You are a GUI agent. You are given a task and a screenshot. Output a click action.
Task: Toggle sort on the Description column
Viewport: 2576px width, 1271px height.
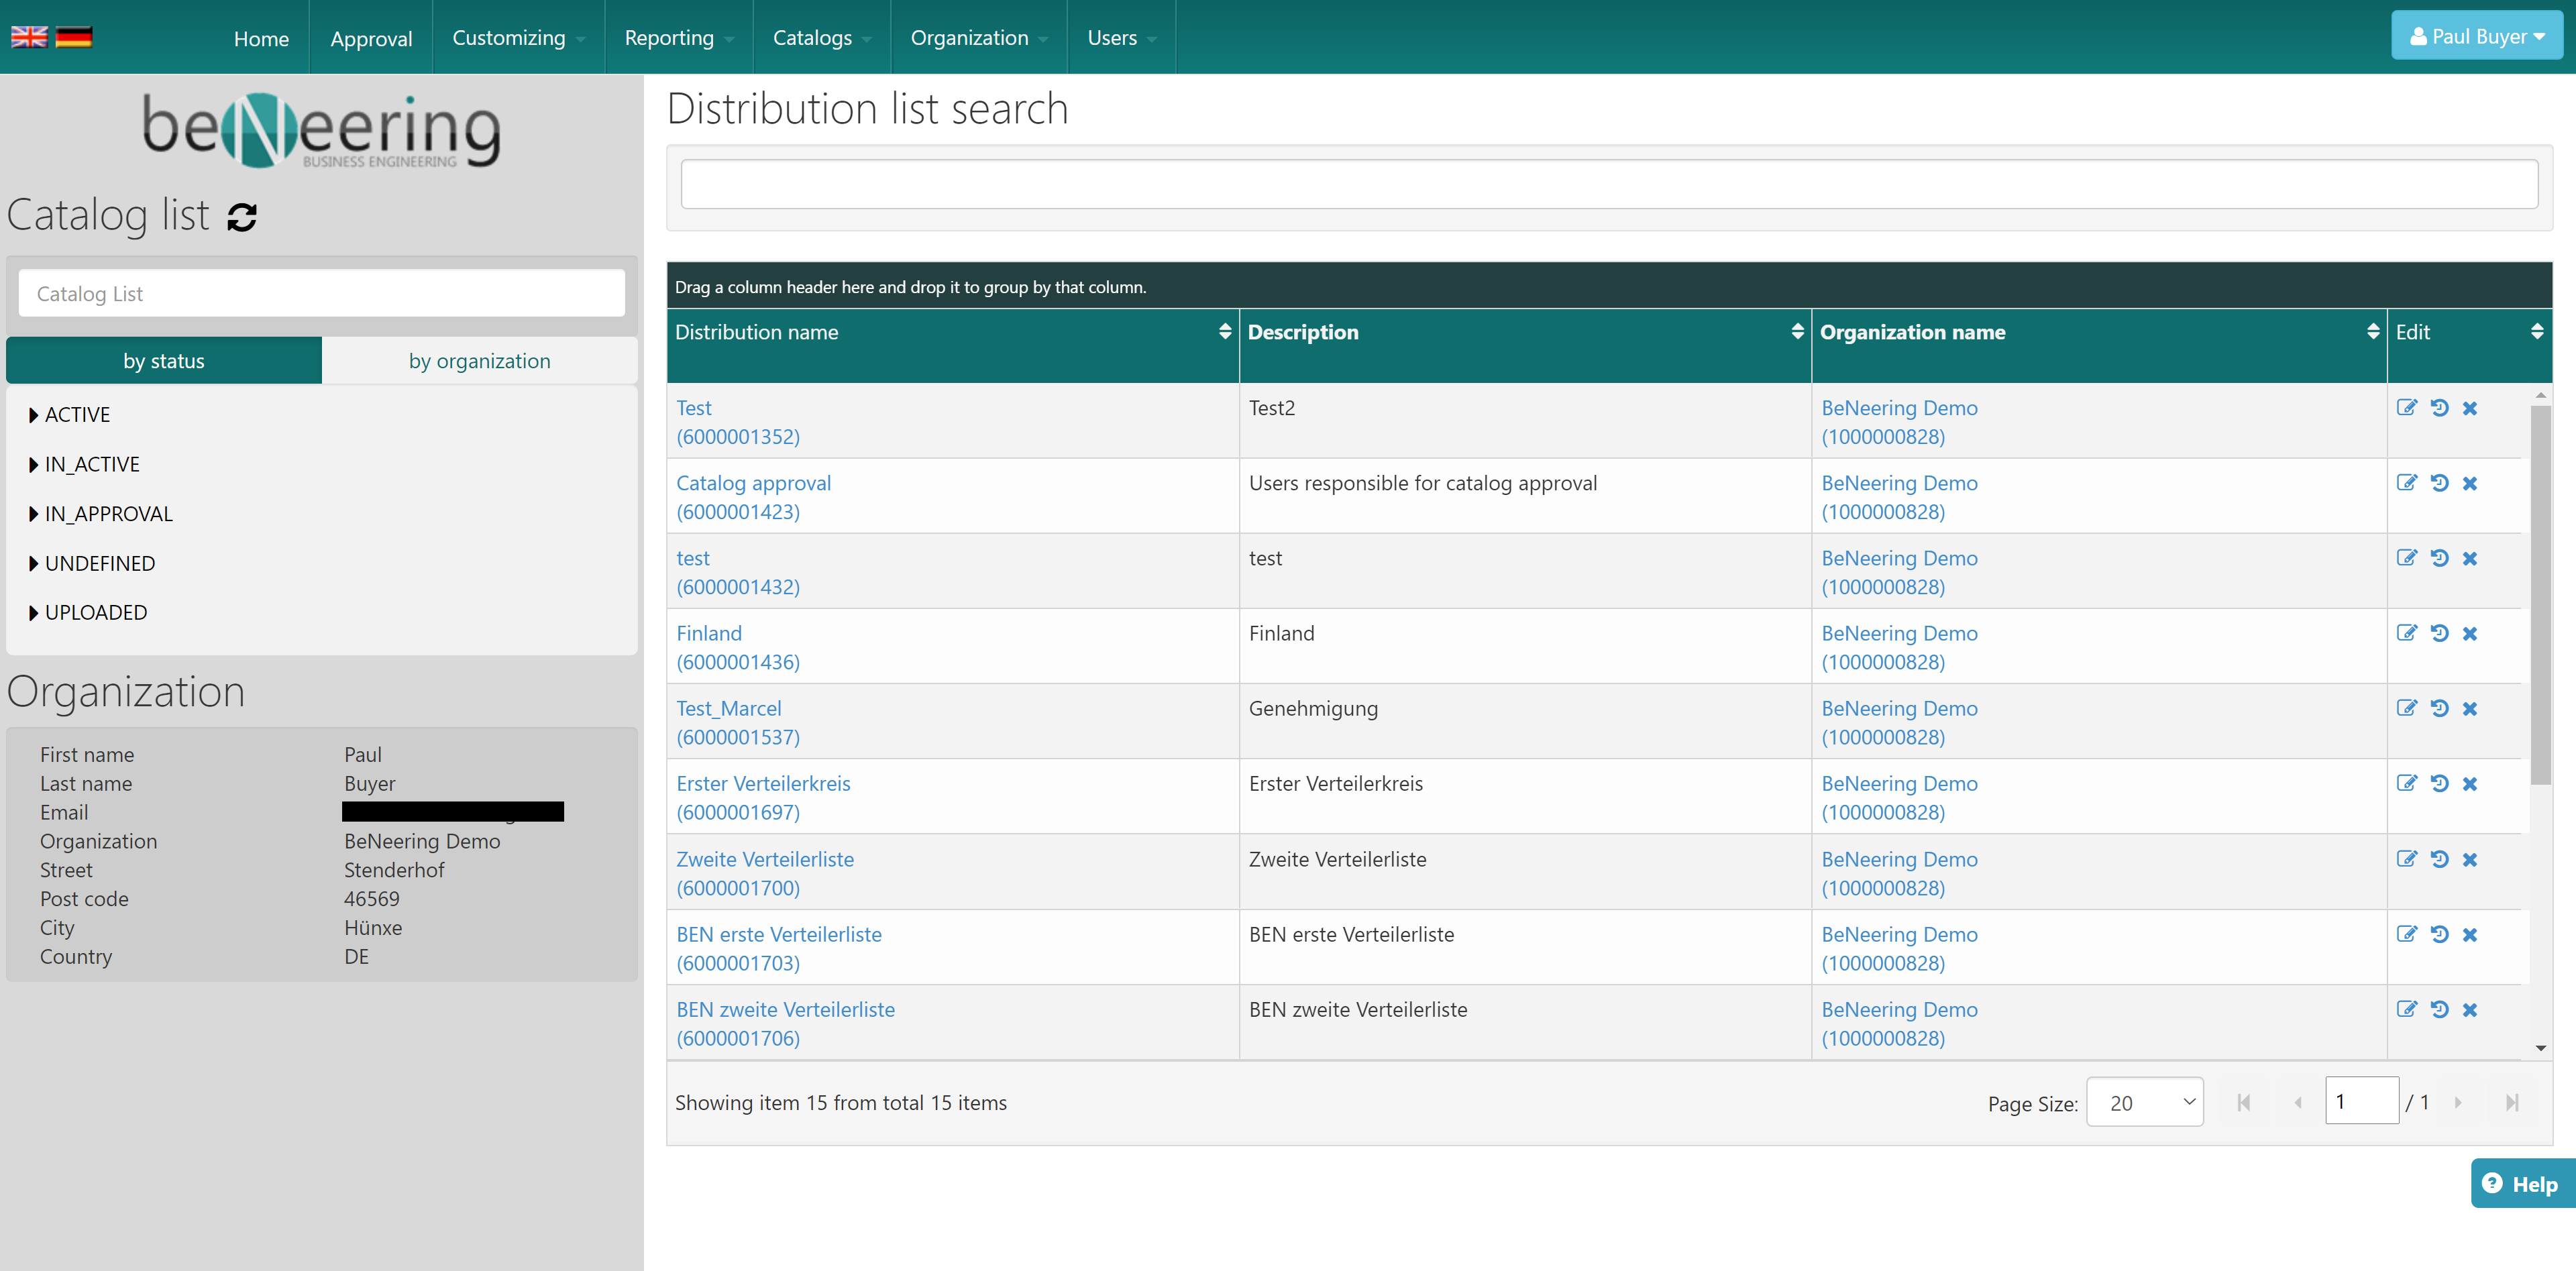coord(1797,332)
